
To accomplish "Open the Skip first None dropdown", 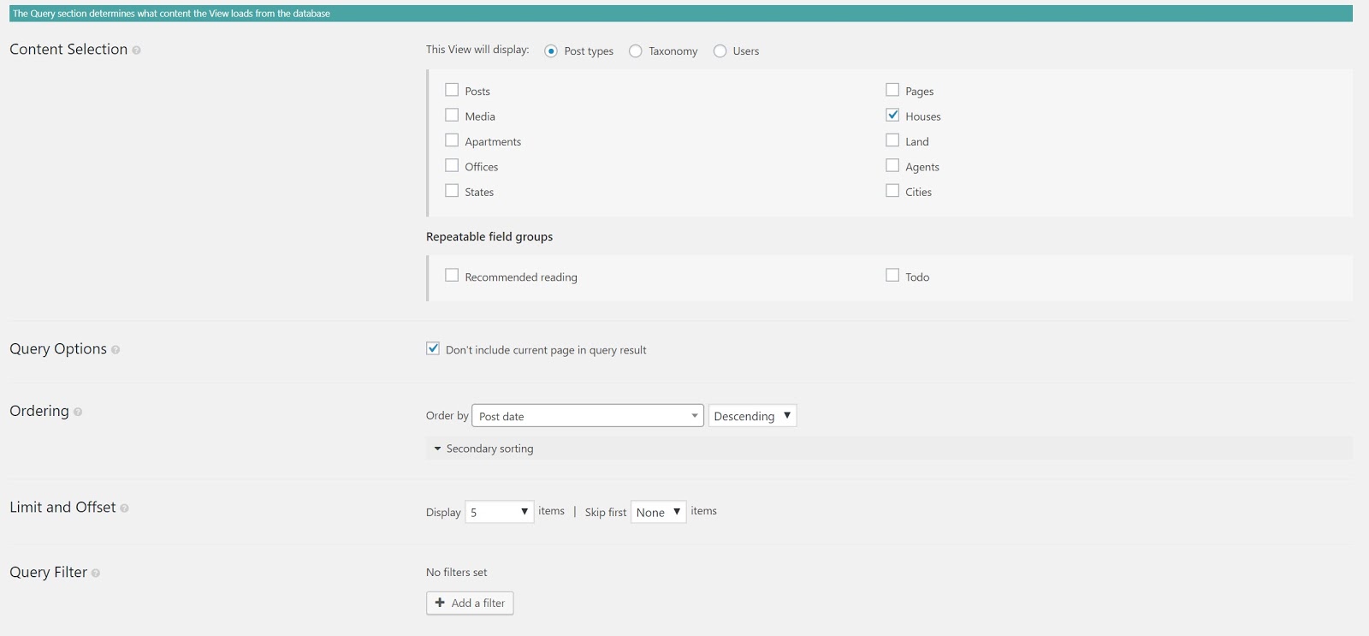I will click(658, 512).
